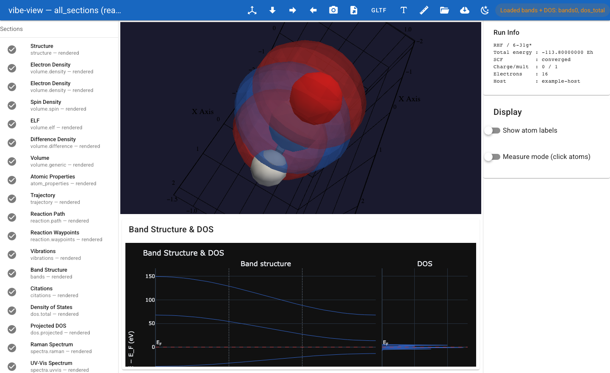The image size is (610, 373).
Task: Select the Trajectory section
Action: point(59,199)
